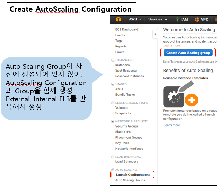Open the AWS dropdown menu
Image resolution: width=219 pixels, height=187 pixels.
(135, 19)
